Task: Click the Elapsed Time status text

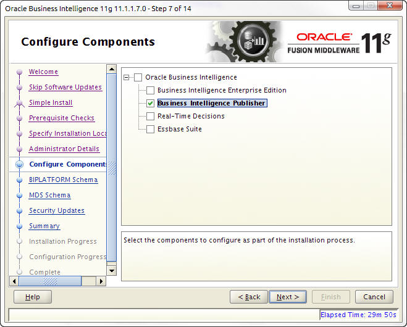Action: (x=358, y=315)
